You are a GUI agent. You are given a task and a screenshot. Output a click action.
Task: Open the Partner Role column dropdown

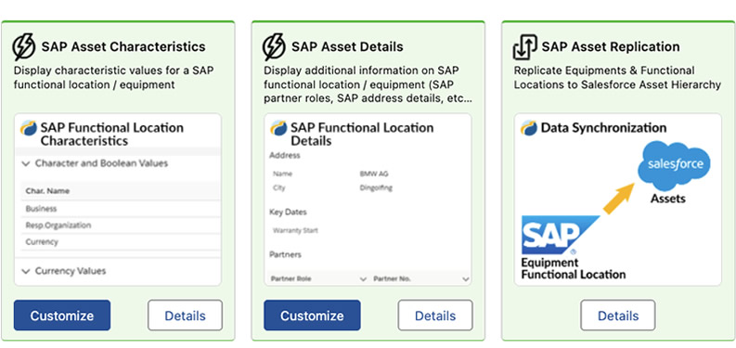[x=363, y=279]
